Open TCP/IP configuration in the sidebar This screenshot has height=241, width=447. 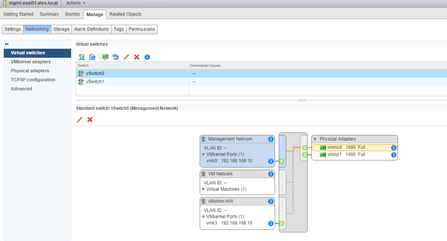(x=33, y=80)
